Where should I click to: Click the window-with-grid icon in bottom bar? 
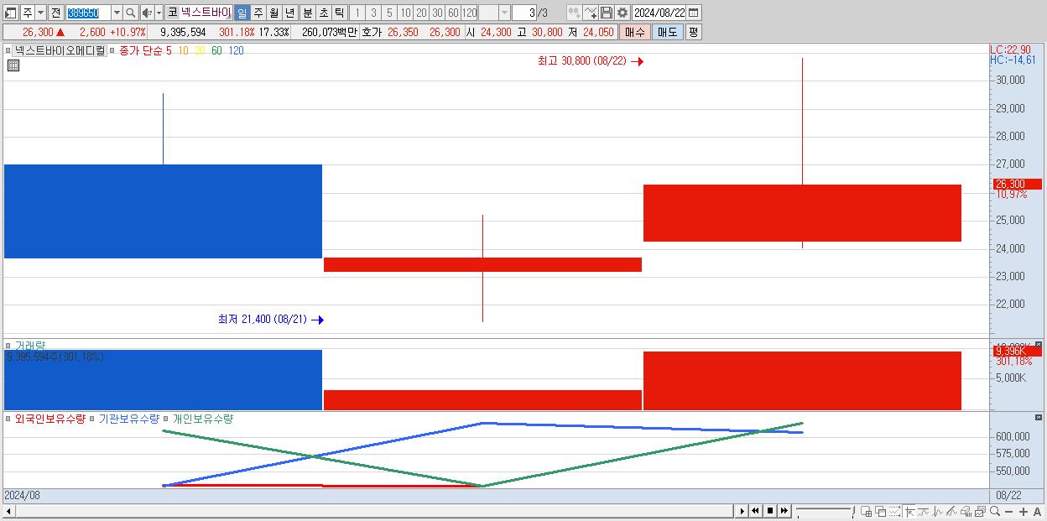pos(867,511)
